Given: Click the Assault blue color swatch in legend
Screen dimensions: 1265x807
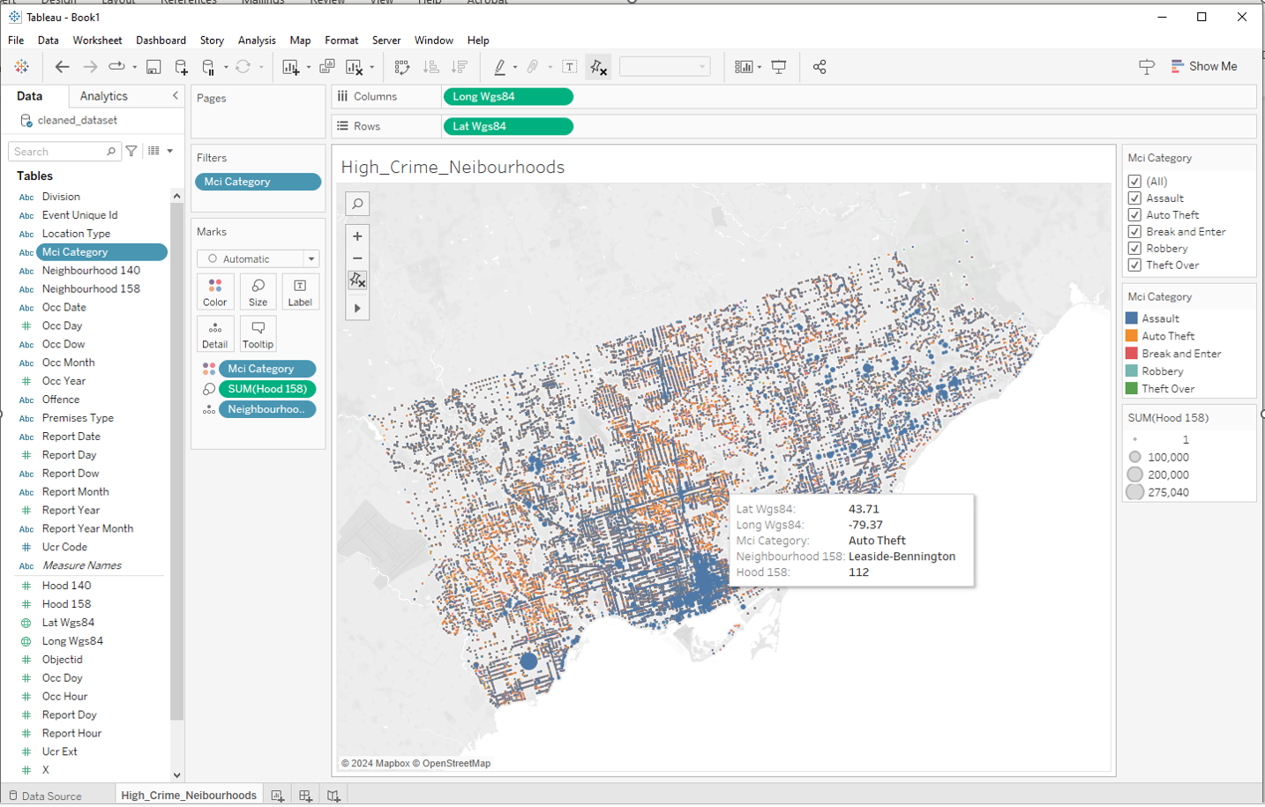Looking at the screenshot, I should (x=1132, y=318).
